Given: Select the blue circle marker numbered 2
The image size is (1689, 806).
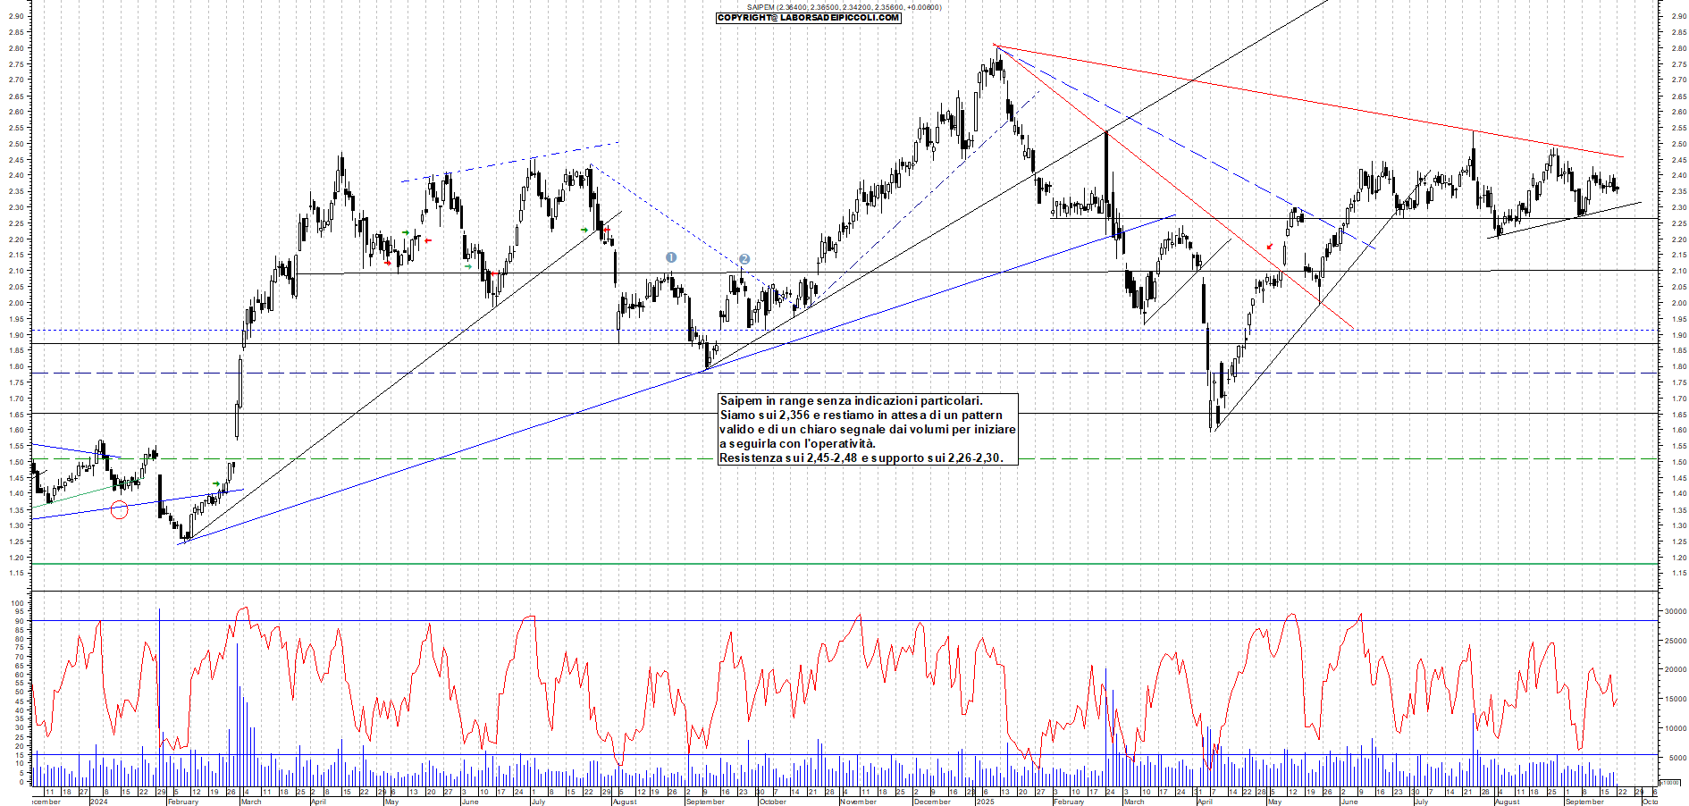Looking at the screenshot, I should click(744, 259).
